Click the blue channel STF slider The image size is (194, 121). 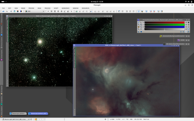pos(165,27)
